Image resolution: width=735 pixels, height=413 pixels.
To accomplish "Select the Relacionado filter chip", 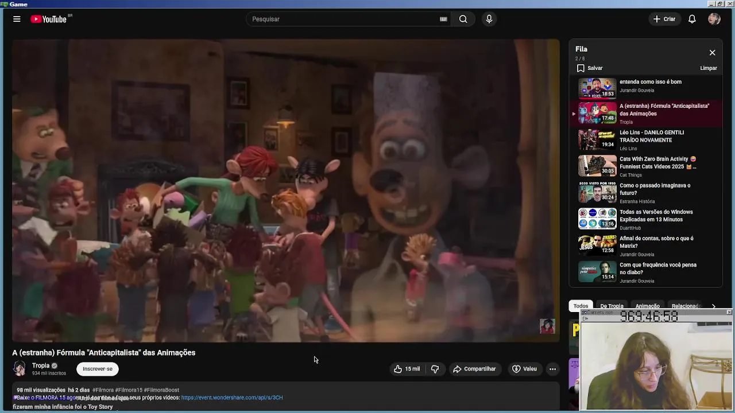I will [686, 306].
